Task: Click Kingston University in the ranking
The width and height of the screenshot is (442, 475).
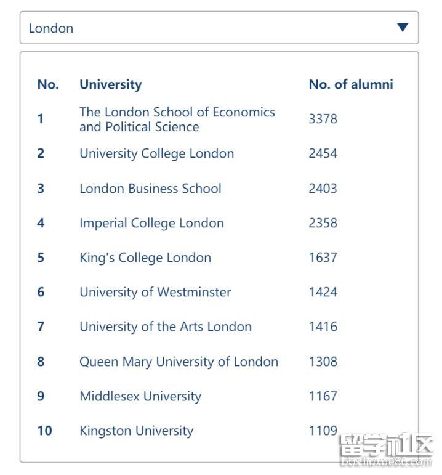Action: [136, 431]
